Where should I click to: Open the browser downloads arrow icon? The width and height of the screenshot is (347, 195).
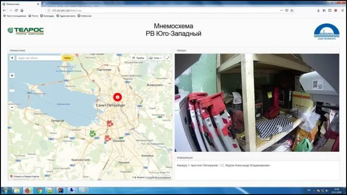318,10
